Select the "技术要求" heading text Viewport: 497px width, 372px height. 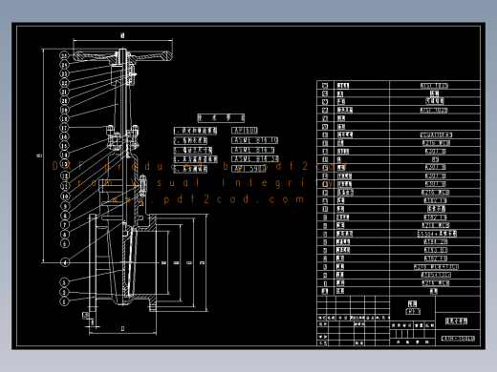[x=221, y=118]
